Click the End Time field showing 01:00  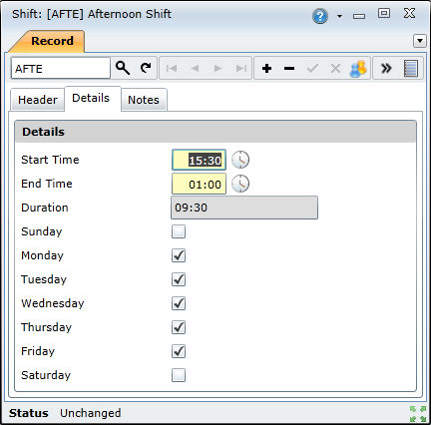pos(199,184)
